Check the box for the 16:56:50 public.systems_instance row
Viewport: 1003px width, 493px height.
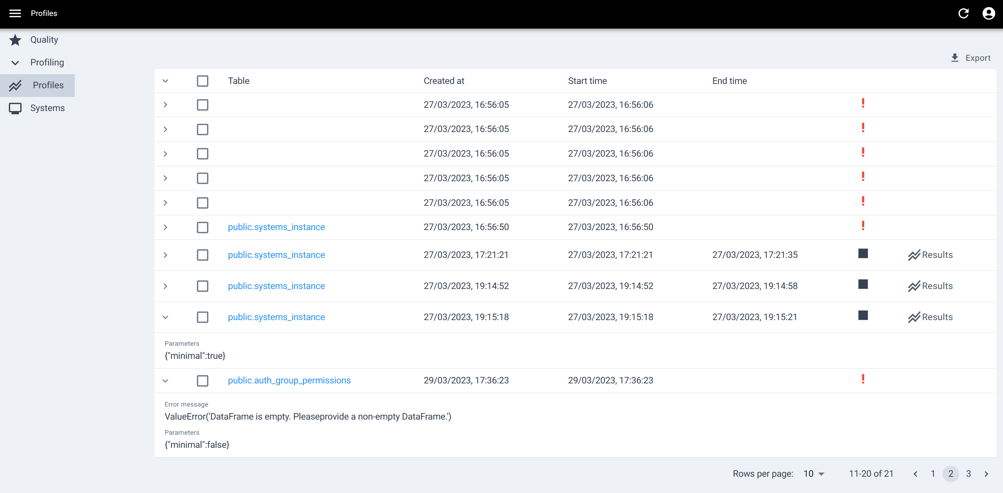(x=203, y=227)
